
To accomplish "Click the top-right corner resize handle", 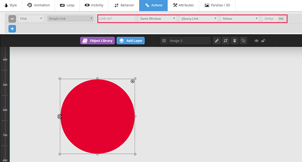I will click(x=135, y=78).
